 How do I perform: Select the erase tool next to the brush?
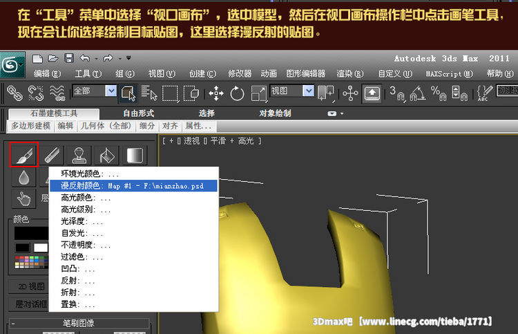pos(52,155)
